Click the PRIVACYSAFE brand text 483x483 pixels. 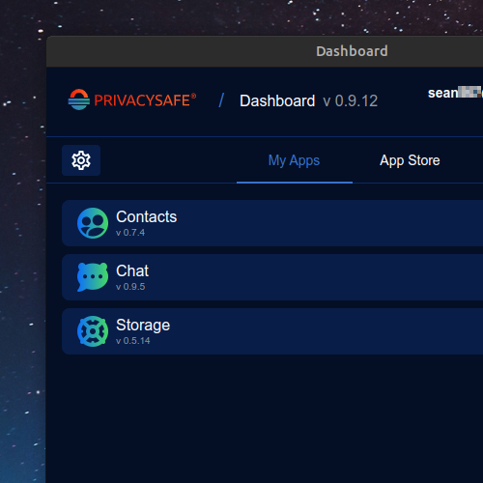pos(145,100)
